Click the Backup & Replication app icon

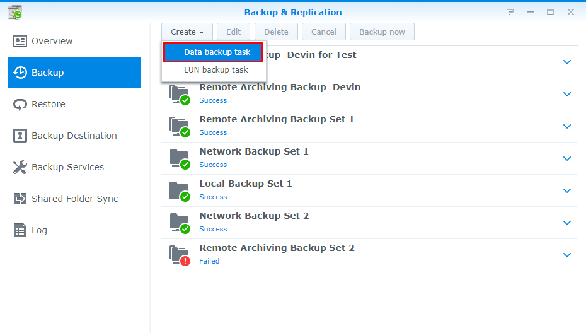tap(14, 12)
